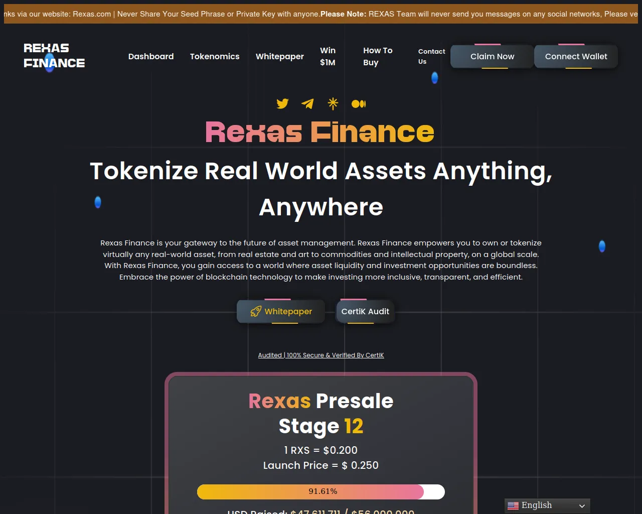642x514 pixels.
Task: Open the Tokenomics menu item
Action: point(215,56)
